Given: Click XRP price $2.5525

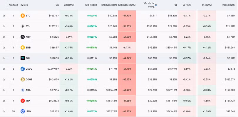Looking at the screenshot, I should (x=54, y=37).
